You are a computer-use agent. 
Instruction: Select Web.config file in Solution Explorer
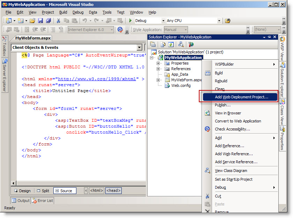[x=181, y=85]
